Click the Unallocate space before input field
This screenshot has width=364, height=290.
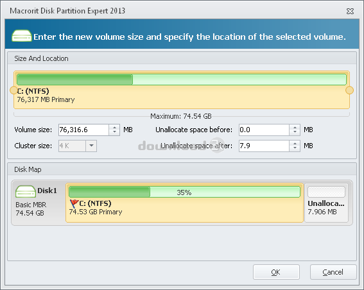(264, 130)
